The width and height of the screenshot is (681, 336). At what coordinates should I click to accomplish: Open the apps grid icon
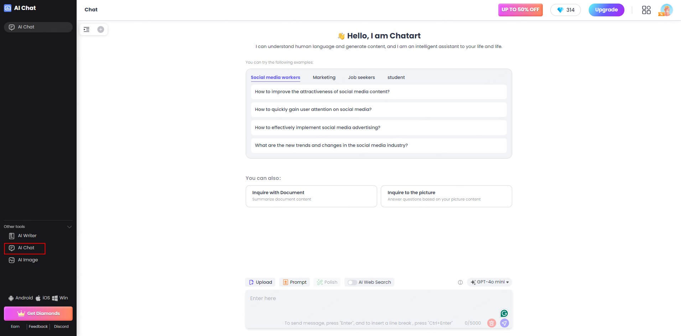pyautogui.click(x=646, y=10)
